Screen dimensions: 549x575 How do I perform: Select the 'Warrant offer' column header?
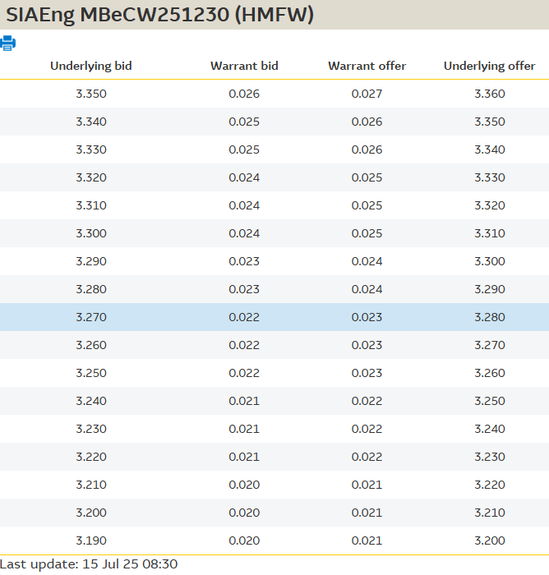367,66
